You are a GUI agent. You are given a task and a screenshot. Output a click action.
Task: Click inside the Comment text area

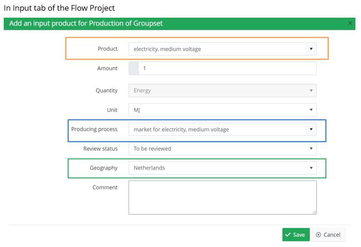[222, 198]
